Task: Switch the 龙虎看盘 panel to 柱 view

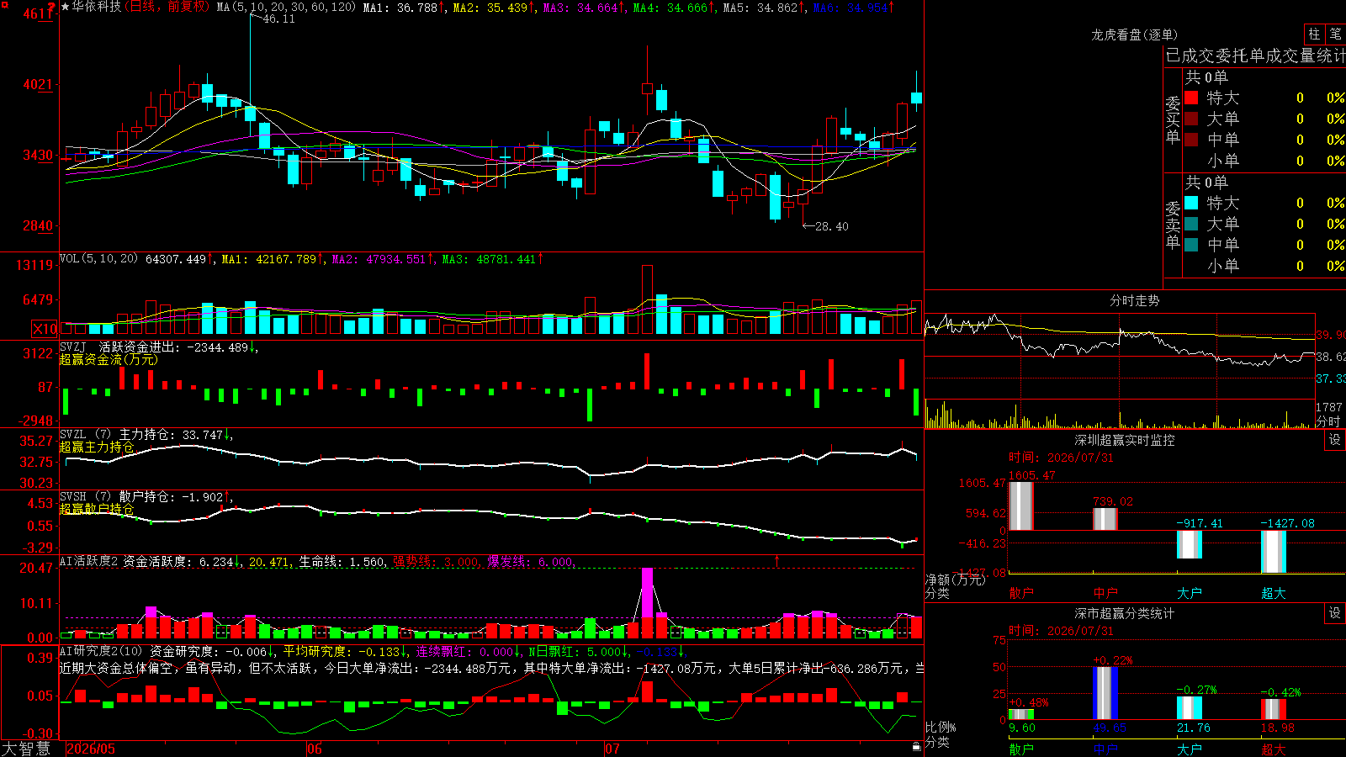Action: pyautogui.click(x=1314, y=34)
